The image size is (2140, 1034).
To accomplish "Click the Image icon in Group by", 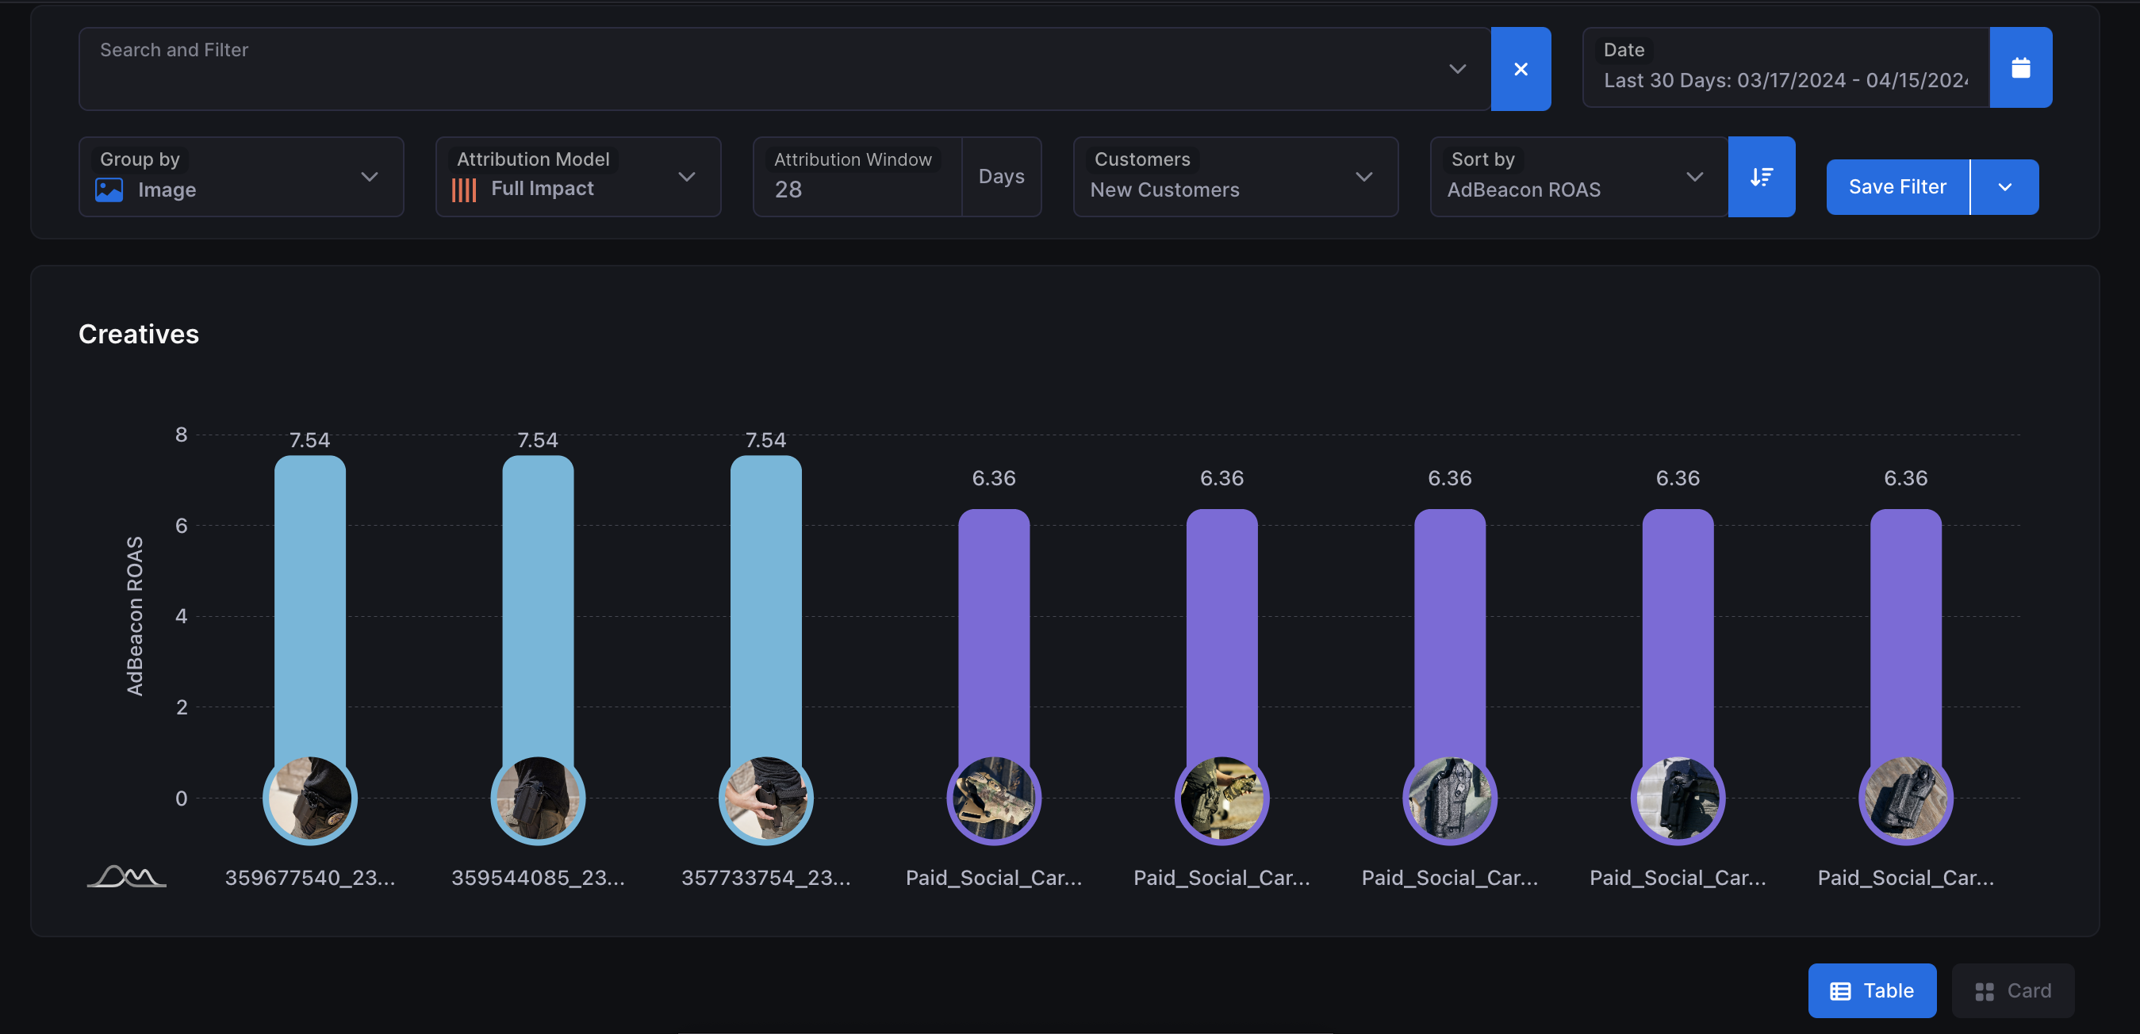I will pos(109,190).
